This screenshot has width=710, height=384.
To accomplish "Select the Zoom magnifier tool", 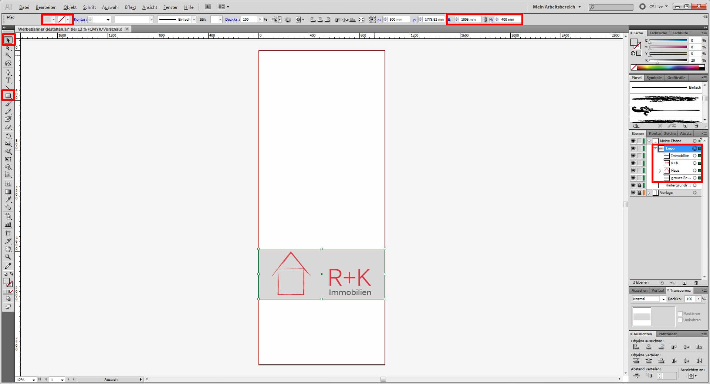I will (x=8, y=257).
